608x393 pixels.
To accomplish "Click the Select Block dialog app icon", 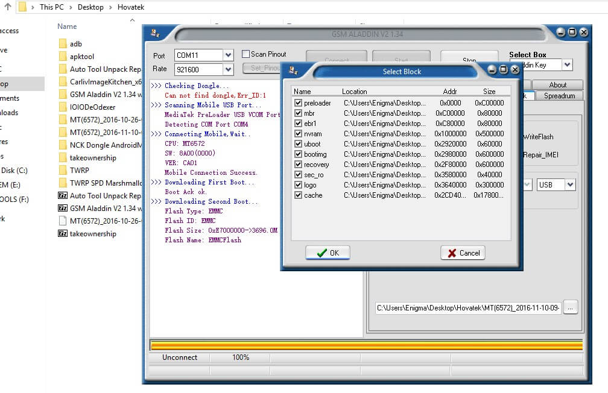I will click(x=294, y=70).
